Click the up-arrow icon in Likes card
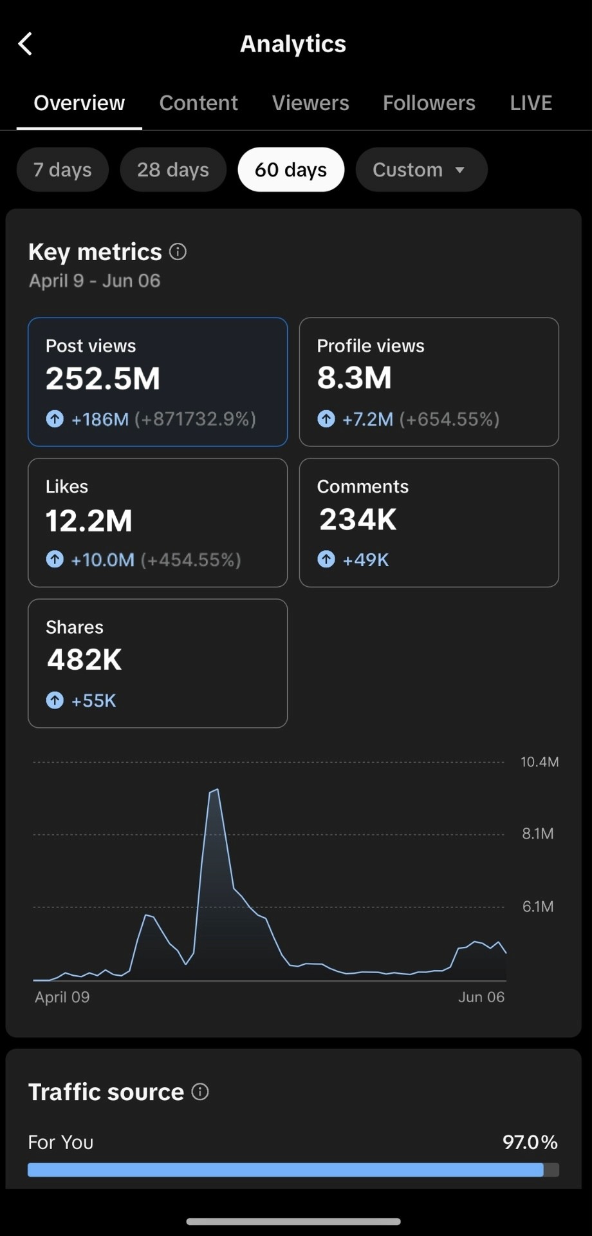This screenshot has height=1236, width=592. pos(55,559)
